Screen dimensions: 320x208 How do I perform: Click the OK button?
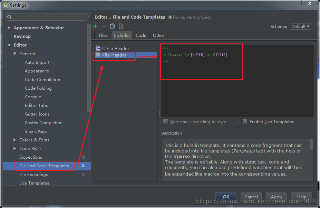click(226, 197)
